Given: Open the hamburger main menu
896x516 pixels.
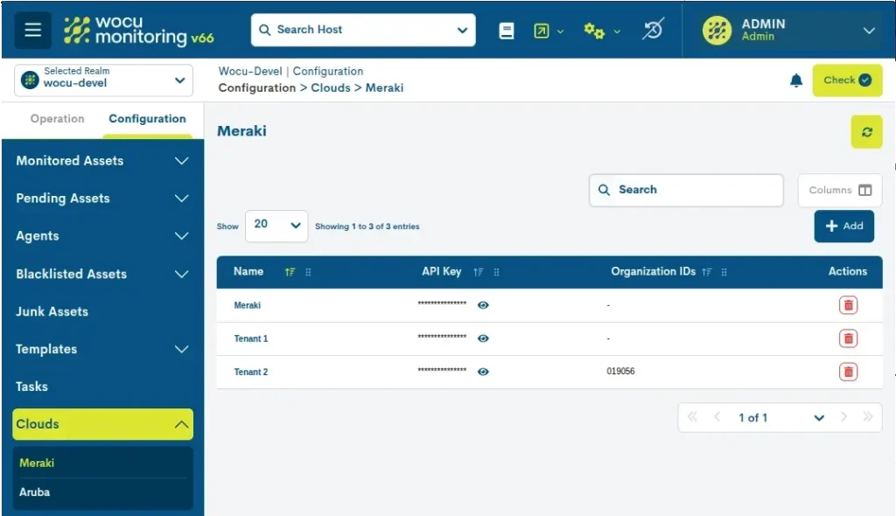Looking at the screenshot, I should tap(32, 30).
